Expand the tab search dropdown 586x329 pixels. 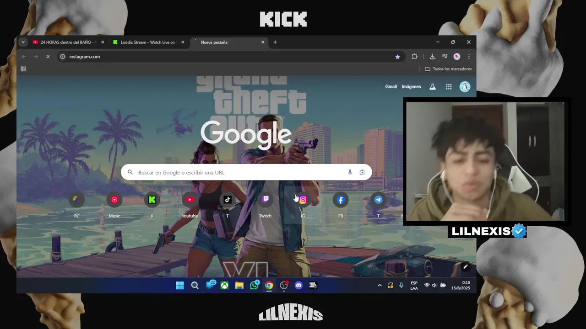[23, 42]
